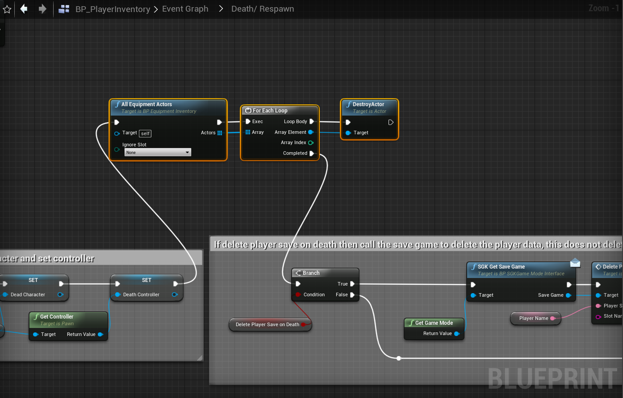This screenshot has width=623, height=398.
Task: Select the For Each Loop node title
Action: (270, 111)
